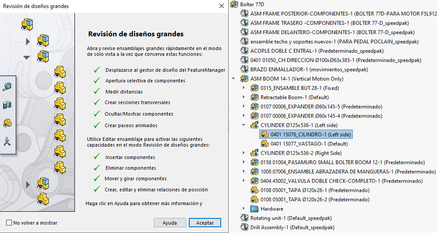This screenshot has width=437, height=233.
Task: Click the 0401 15077_VASTAGO-1 part icon
Action: 265,144
